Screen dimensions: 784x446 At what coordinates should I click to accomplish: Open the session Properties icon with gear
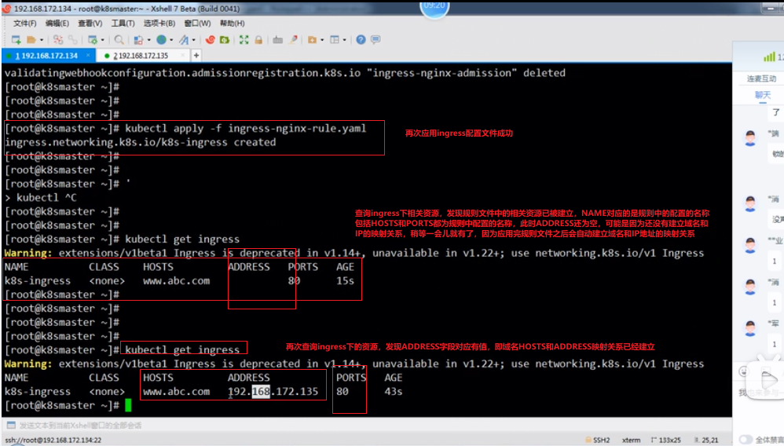[93, 39]
